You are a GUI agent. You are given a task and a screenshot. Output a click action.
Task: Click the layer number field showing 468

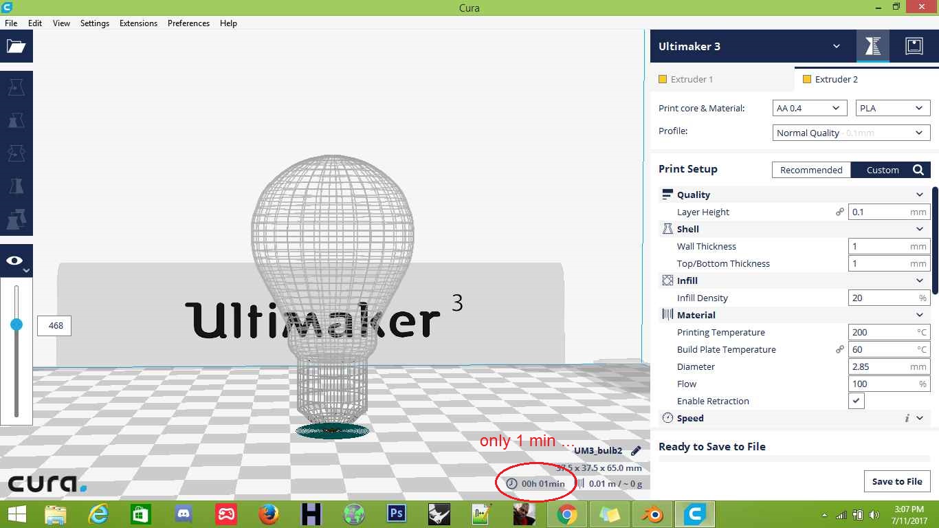[x=54, y=325]
